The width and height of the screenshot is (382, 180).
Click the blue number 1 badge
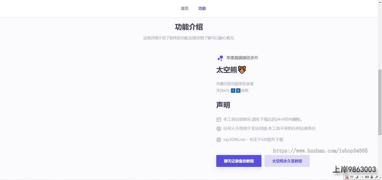point(233,91)
